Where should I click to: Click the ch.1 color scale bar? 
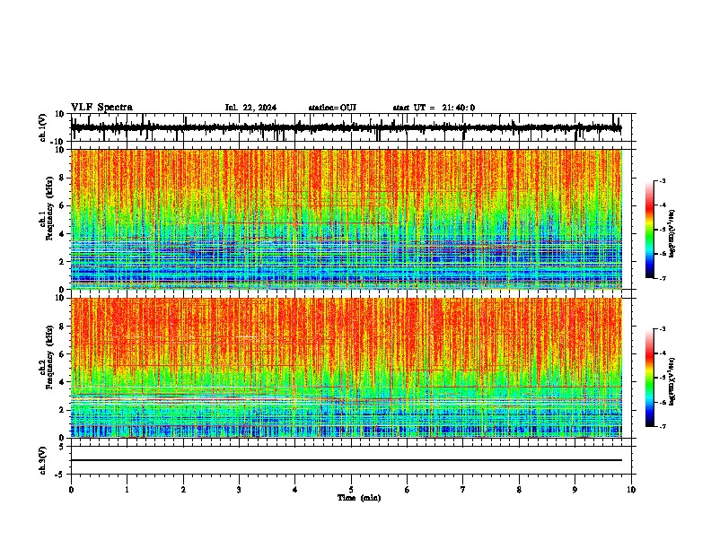[650, 230]
